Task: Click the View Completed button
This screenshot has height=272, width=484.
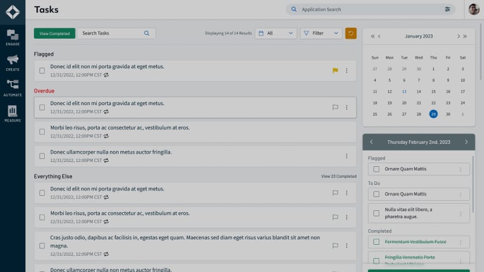Action: (54, 33)
